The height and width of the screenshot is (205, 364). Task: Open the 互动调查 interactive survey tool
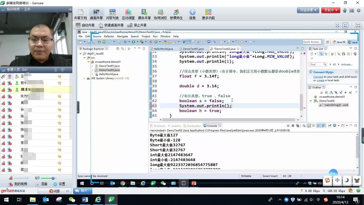128,14
